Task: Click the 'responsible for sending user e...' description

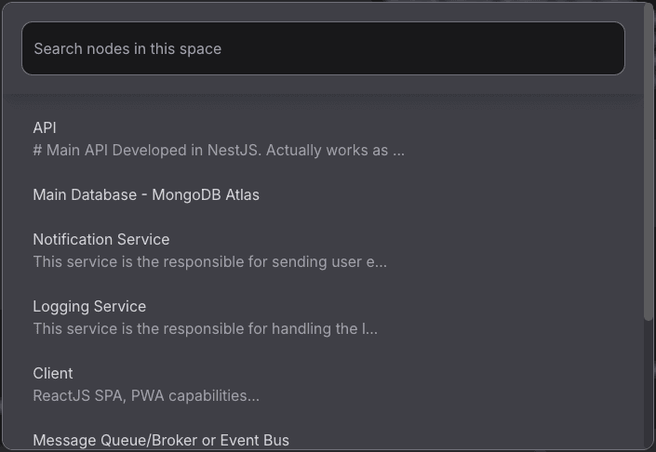Action: (x=209, y=261)
